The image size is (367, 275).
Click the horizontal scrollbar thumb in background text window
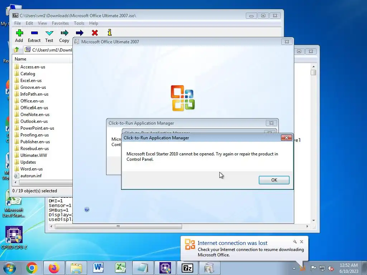(118, 226)
